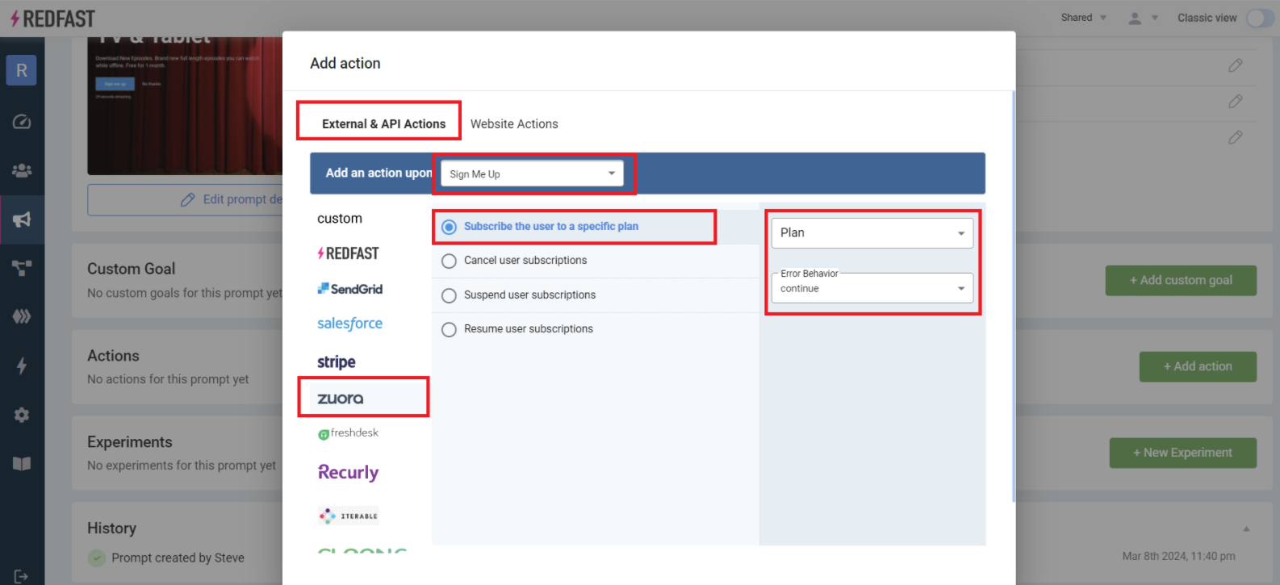Image resolution: width=1280 pixels, height=585 pixels.
Task: Click the New Experiment button
Action: click(1182, 453)
